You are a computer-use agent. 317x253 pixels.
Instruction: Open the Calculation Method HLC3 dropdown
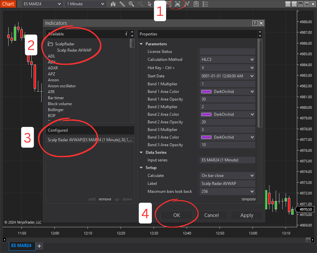pos(227,60)
